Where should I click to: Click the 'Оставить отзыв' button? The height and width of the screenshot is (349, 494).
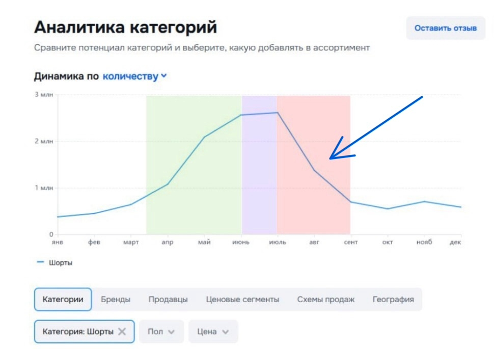click(x=446, y=28)
